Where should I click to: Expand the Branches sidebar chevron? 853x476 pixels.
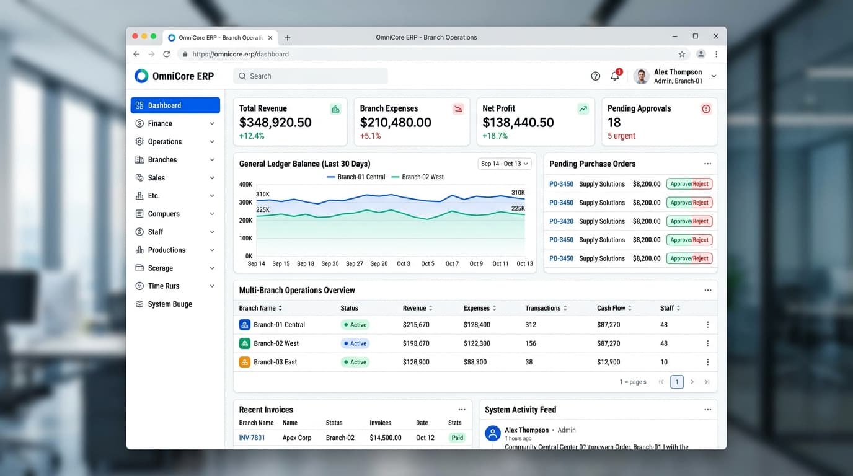point(212,160)
